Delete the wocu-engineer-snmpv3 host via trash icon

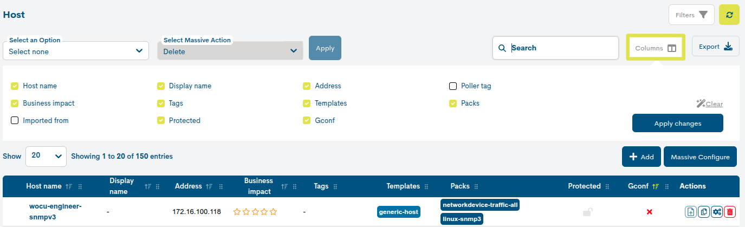730,212
